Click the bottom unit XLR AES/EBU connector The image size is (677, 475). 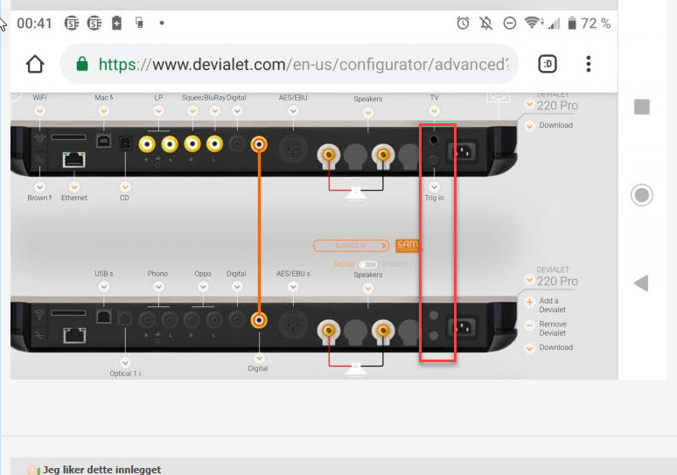[293, 324]
